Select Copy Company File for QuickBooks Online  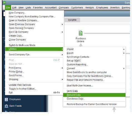pyautogui.click(x=94, y=76)
